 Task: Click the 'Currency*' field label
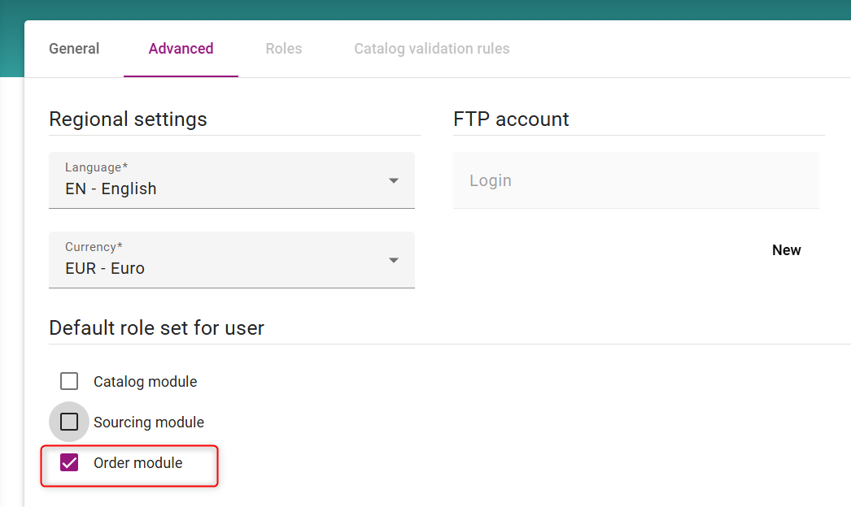(x=93, y=247)
